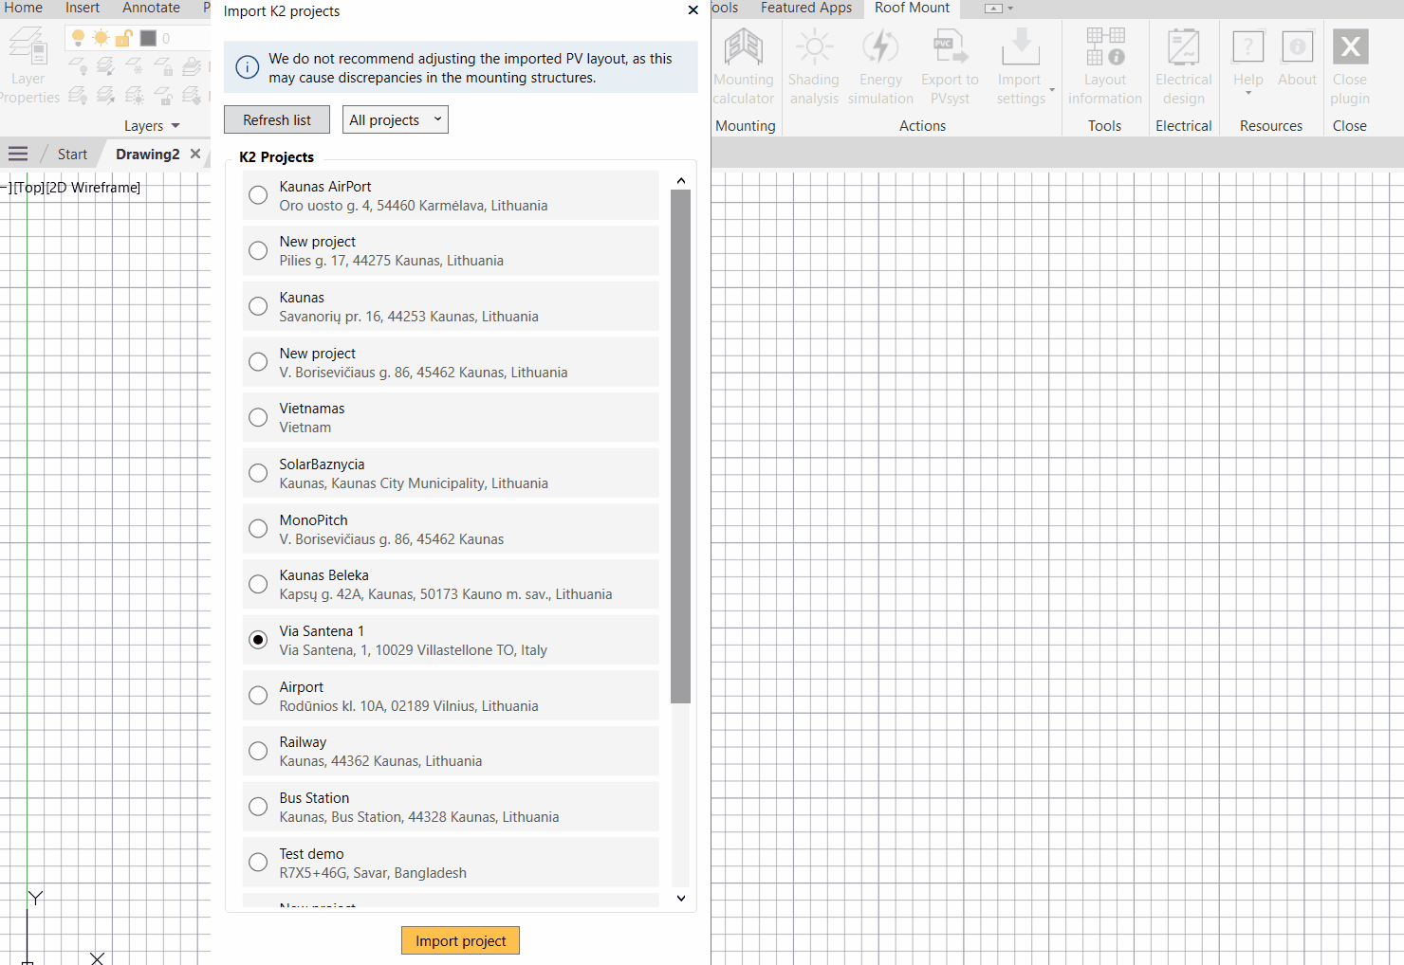Open the Annotate menu tab
Screen dimensions: 1404x965
(150, 9)
